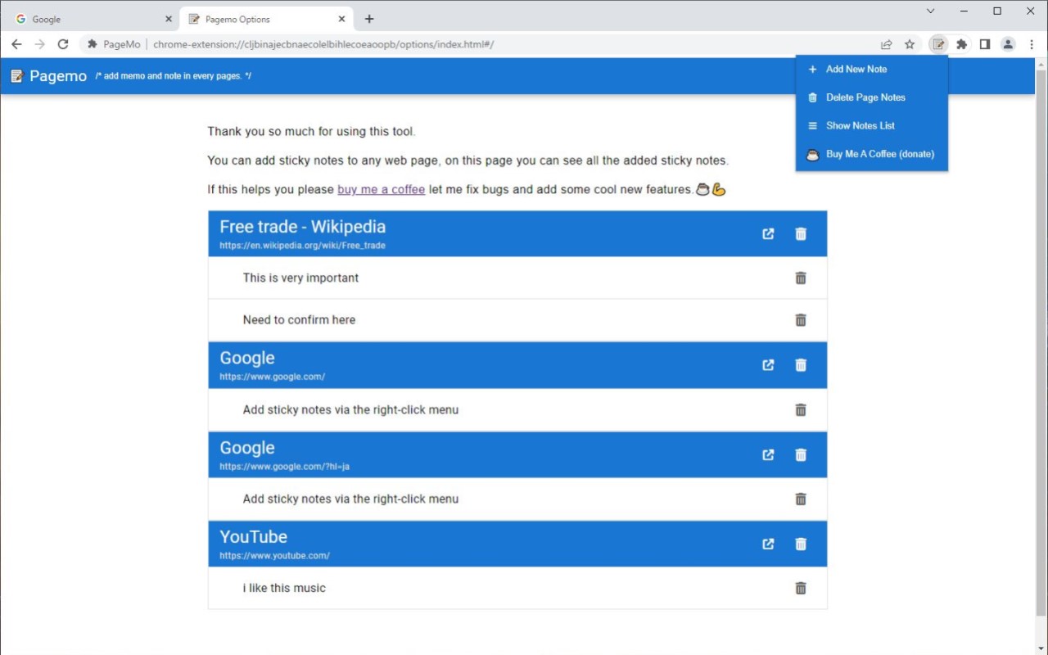Go back to previous page
The width and height of the screenshot is (1048, 655).
tap(16, 44)
